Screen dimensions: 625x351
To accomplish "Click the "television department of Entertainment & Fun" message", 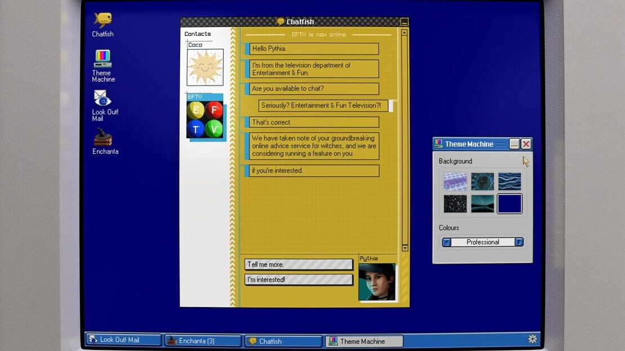I will coord(314,69).
